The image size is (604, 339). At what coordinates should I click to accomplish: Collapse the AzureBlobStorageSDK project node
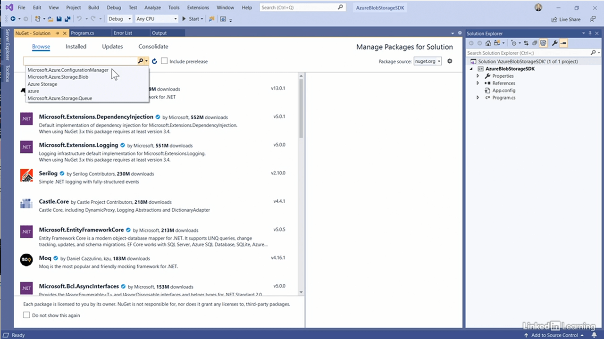click(x=471, y=69)
